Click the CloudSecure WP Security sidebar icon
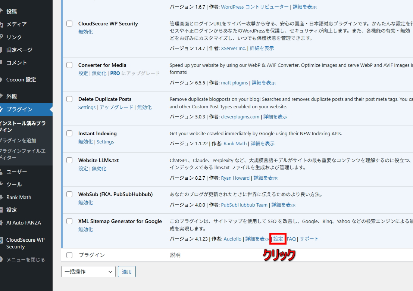The height and width of the screenshot is (291, 413). point(1,240)
